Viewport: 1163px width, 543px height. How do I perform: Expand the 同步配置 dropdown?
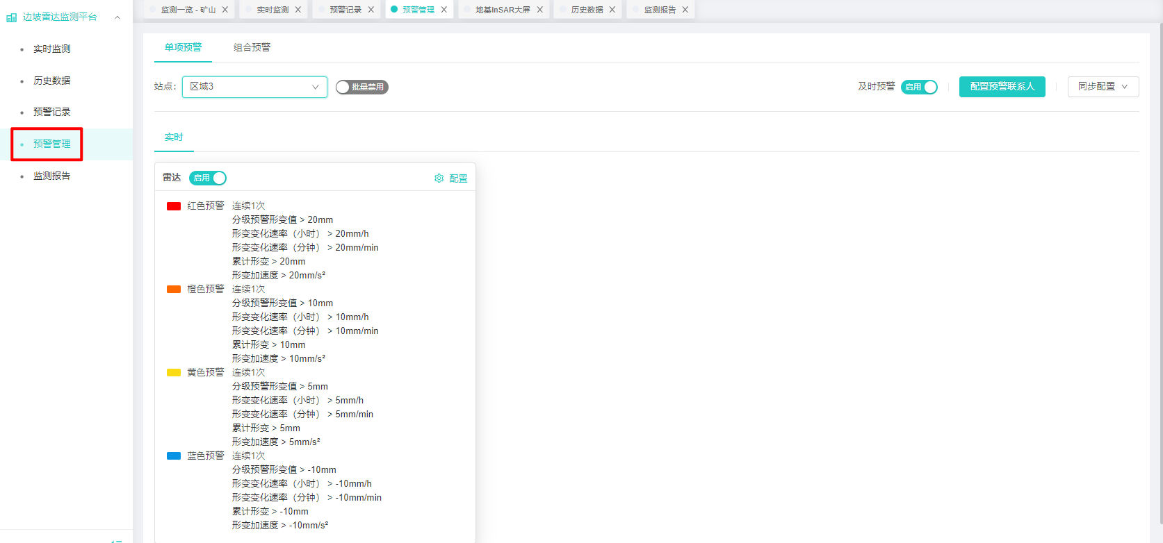(x=1103, y=87)
